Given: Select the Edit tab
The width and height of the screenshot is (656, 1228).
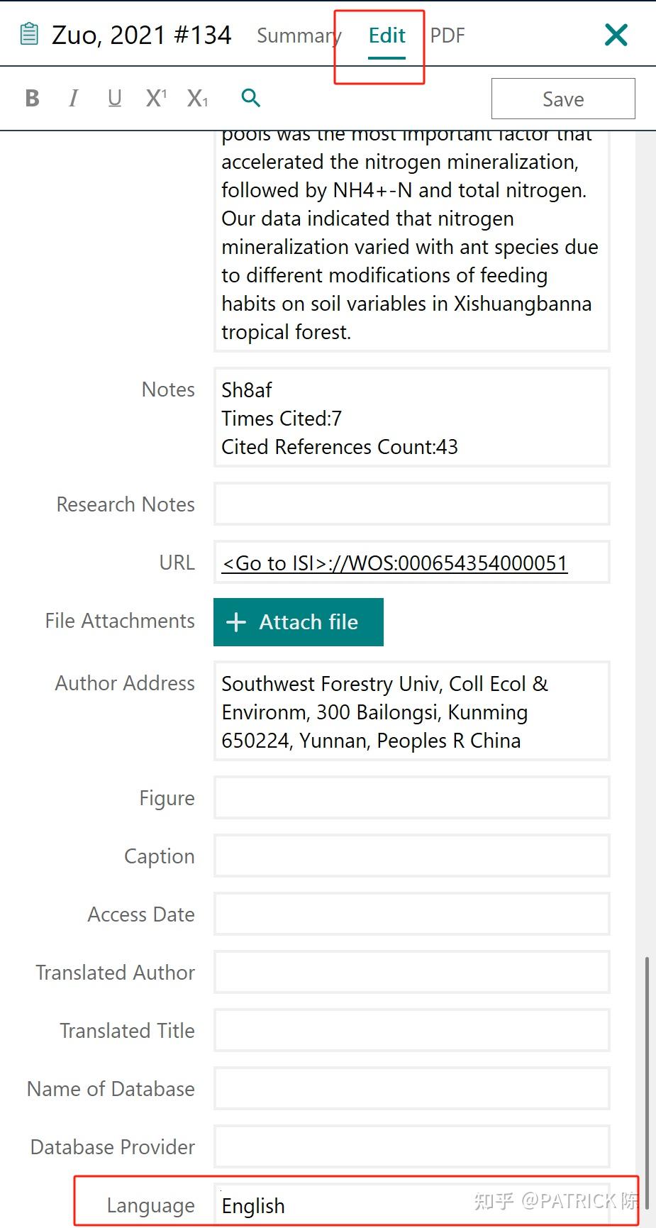Looking at the screenshot, I should [x=387, y=35].
